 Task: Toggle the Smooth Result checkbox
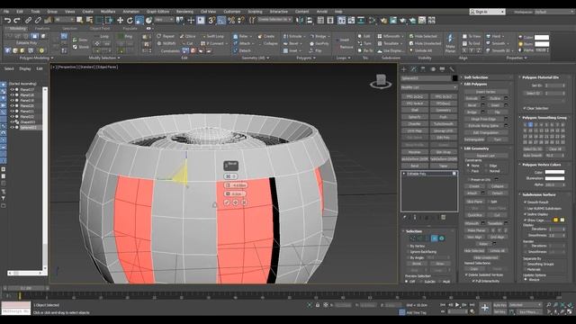526,202
